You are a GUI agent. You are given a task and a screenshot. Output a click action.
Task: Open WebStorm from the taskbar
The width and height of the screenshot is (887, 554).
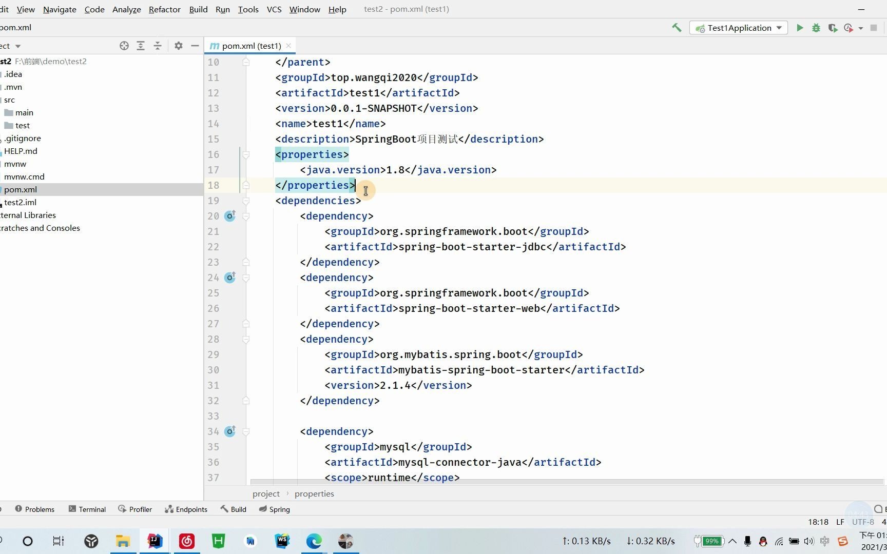tap(282, 541)
